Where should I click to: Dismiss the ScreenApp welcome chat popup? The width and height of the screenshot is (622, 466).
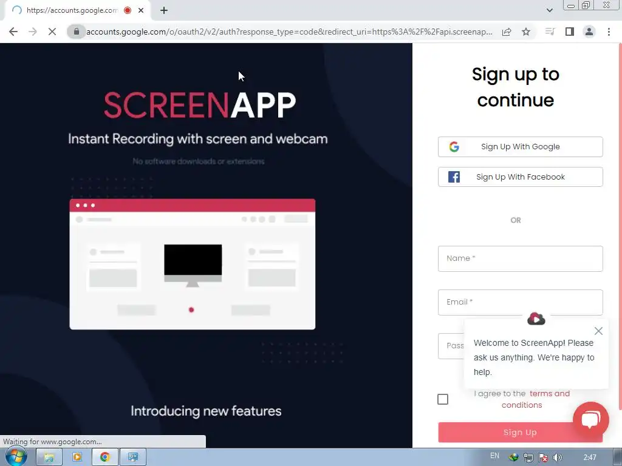598,331
